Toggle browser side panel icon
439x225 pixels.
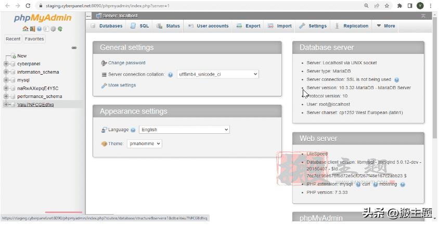410,6
